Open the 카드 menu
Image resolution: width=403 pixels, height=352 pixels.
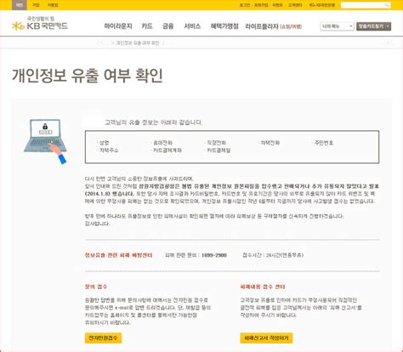coord(147,26)
